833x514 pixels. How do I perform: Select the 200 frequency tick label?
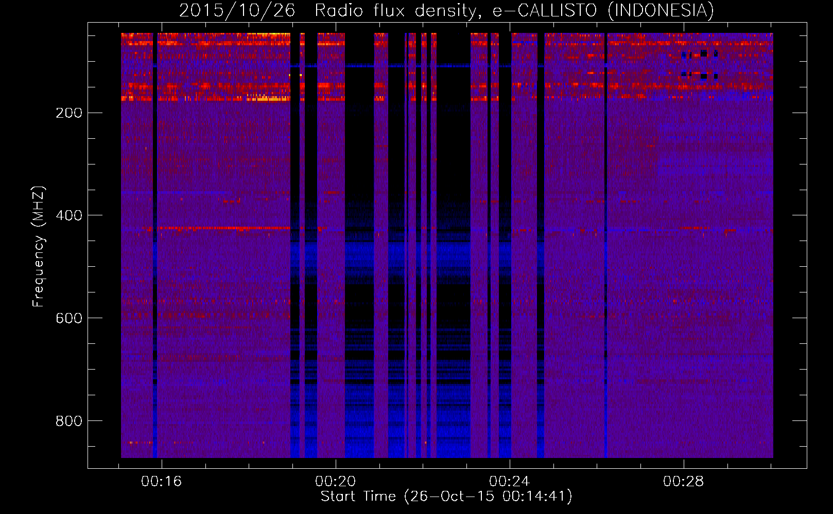69,113
